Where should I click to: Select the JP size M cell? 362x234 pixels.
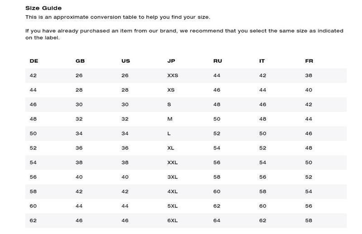coord(170,119)
